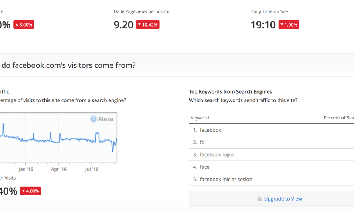Click the Keyword column header
This screenshot has width=354, height=212.
coord(200,118)
